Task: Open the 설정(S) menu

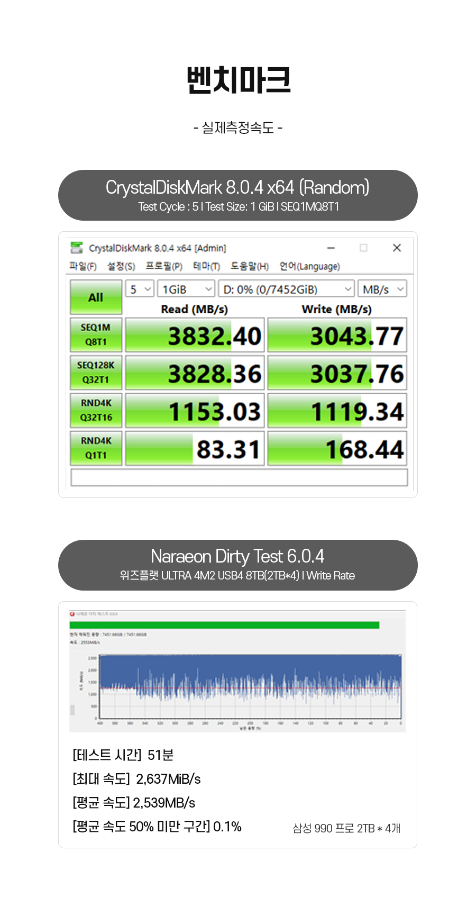Action: tap(121, 266)
